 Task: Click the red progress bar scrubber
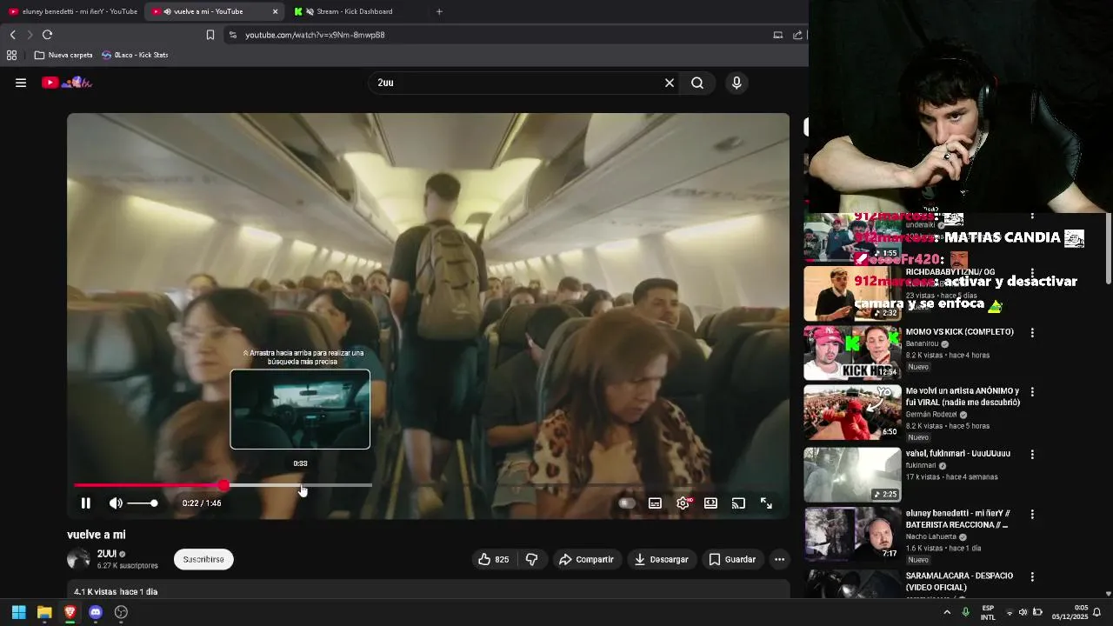click(223, 485)
